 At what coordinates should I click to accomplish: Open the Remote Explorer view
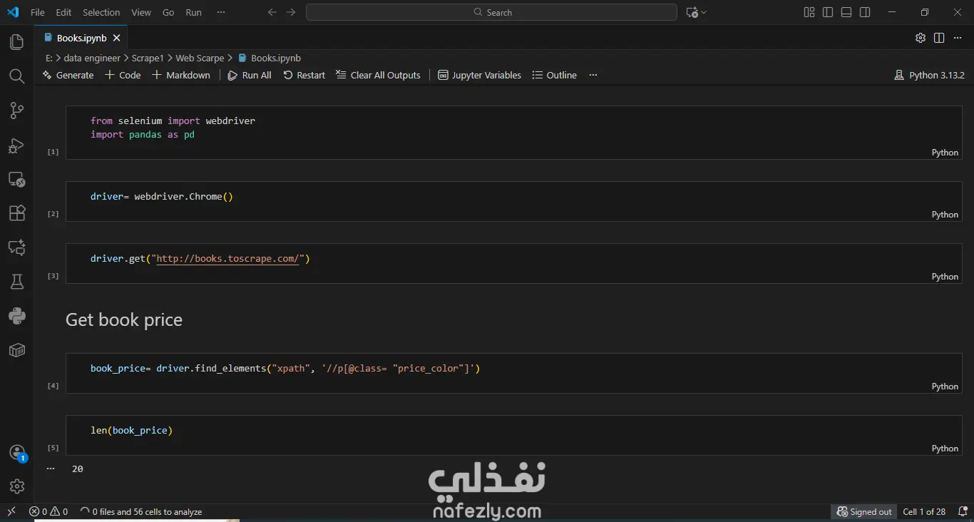(17, 180)
